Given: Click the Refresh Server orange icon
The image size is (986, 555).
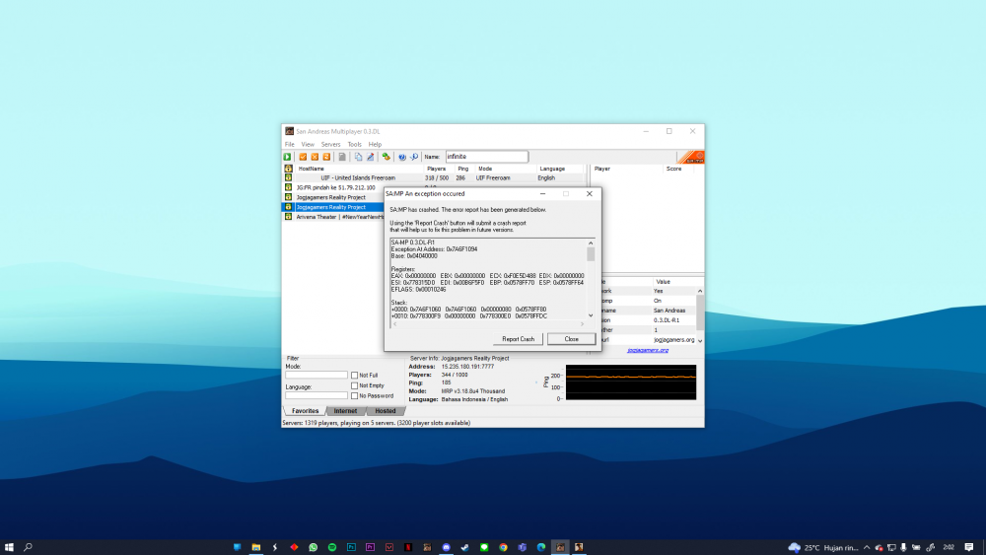Looking at the screenshot, I should point(326,157).
